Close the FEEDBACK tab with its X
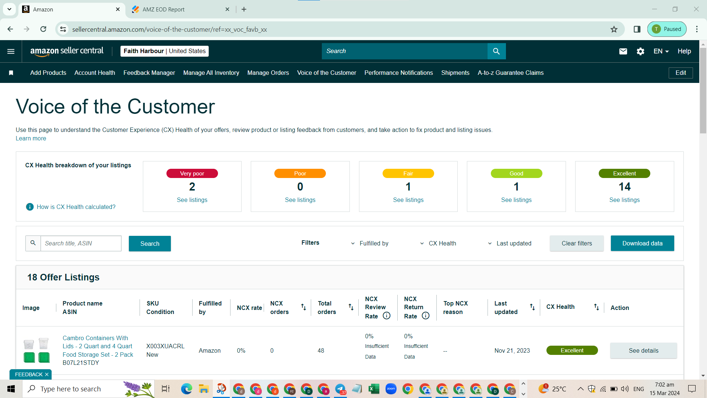The height and width of the screenshot is (398, 707). (x=47, y=374)
